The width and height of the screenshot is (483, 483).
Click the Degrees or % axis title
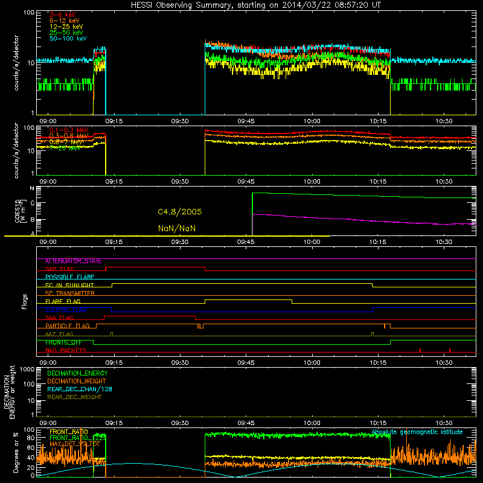point(16,452)
